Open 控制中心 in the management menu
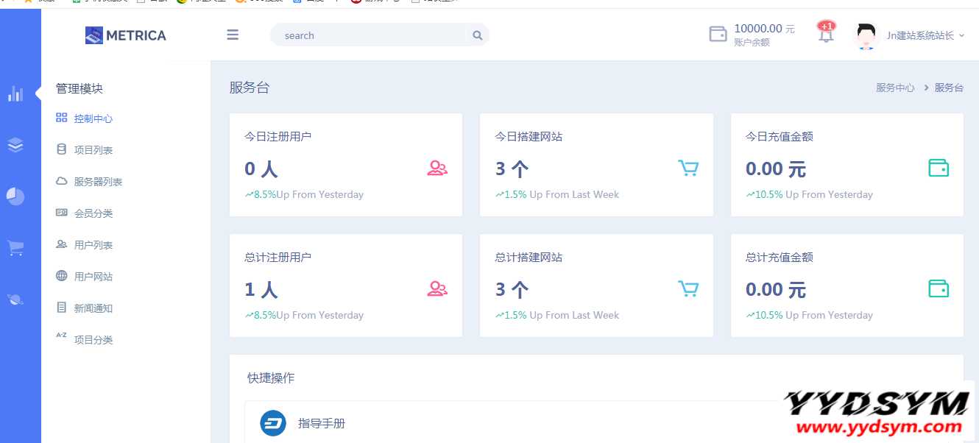 (93, 118)
